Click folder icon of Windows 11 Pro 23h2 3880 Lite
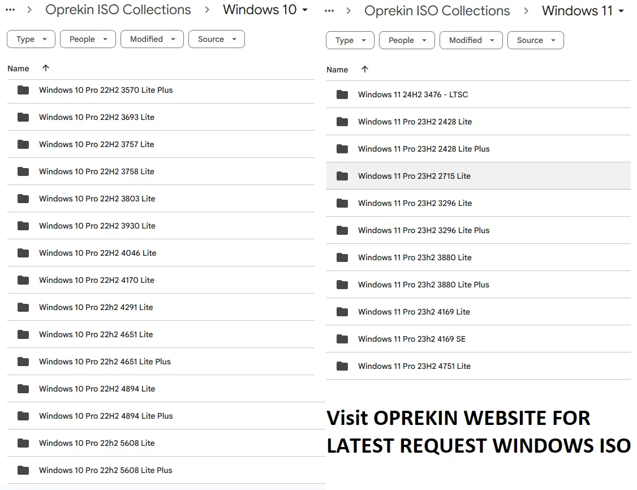The image size is (637, 490). [x=342, y=257]
